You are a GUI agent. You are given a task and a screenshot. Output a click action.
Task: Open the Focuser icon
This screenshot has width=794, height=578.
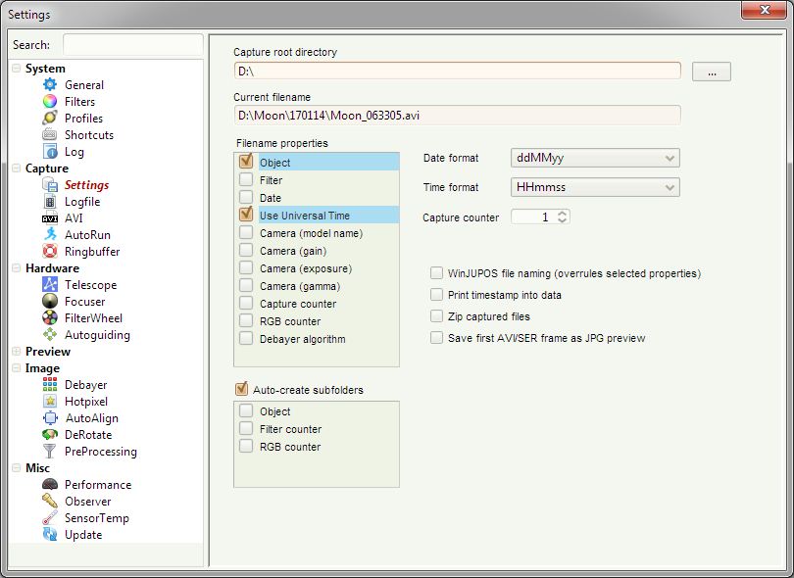coord(50,302)
